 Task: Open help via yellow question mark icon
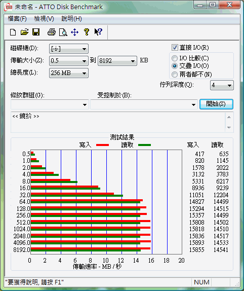tap(87, 32)
